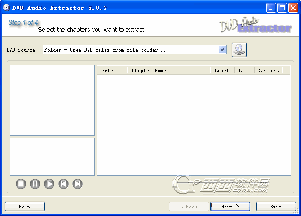Viewport: 301px width, 216px height.
Task: Click the C... column header
Action: (245, 70)
